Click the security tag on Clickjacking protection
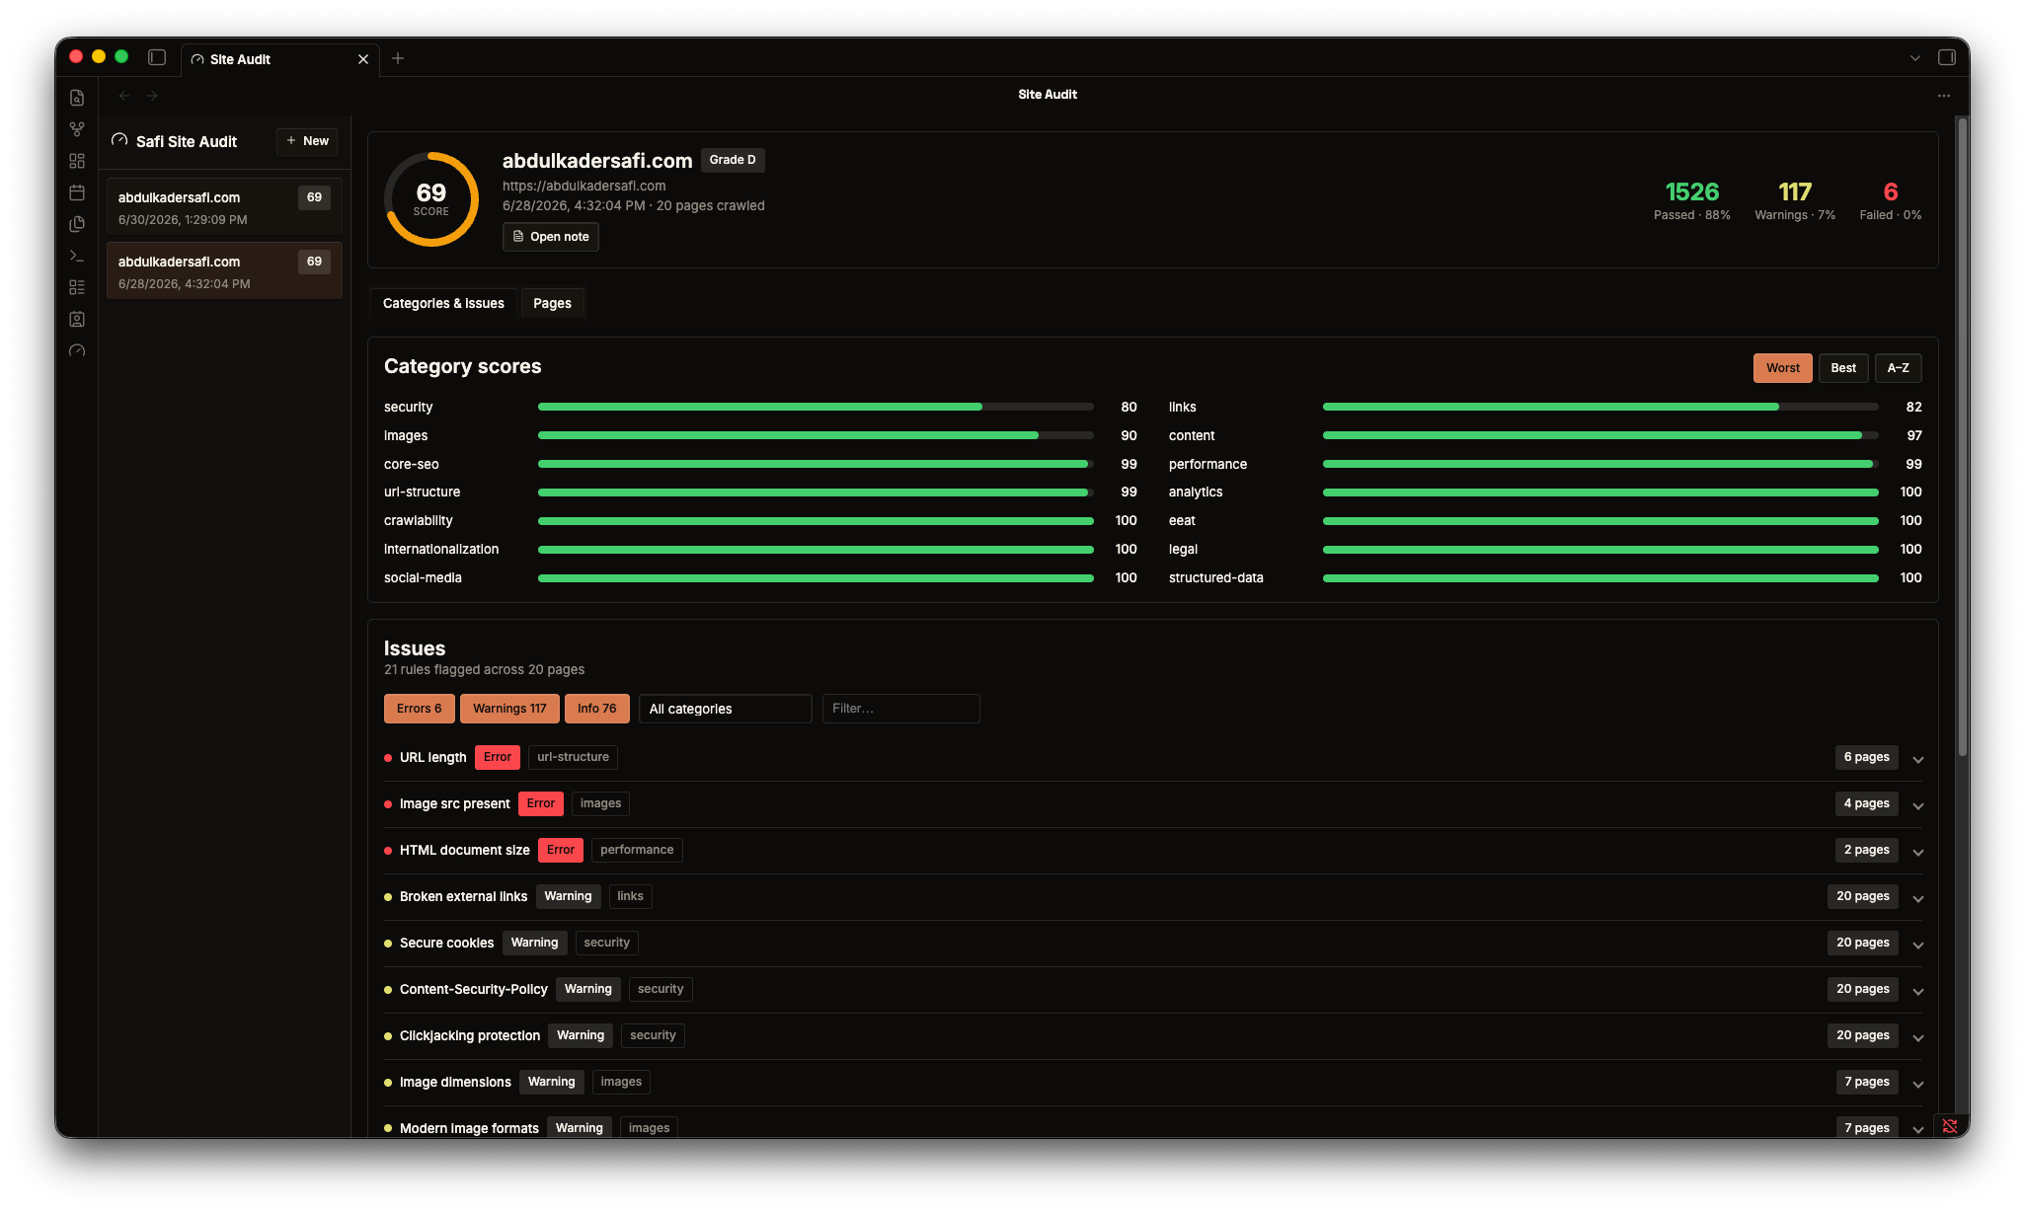Viewport: 2025px width, 1211px height. pyautogui.click(x=653, y=1035)
